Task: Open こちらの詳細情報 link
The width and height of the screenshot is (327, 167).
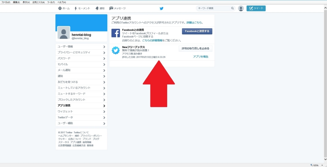Action: [152, 41]
